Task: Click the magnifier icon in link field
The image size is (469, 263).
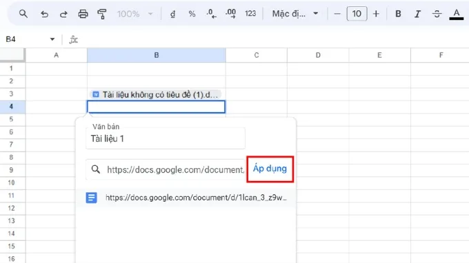Action: tap(96, 169)
